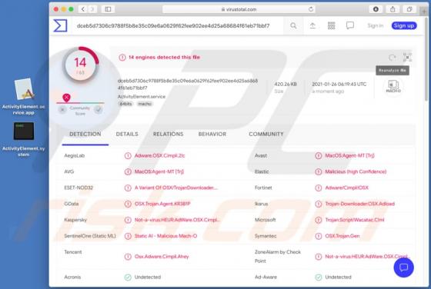Open the upload file icon
The height and width of the screenshot is (289, 431).
click(312, 26)
